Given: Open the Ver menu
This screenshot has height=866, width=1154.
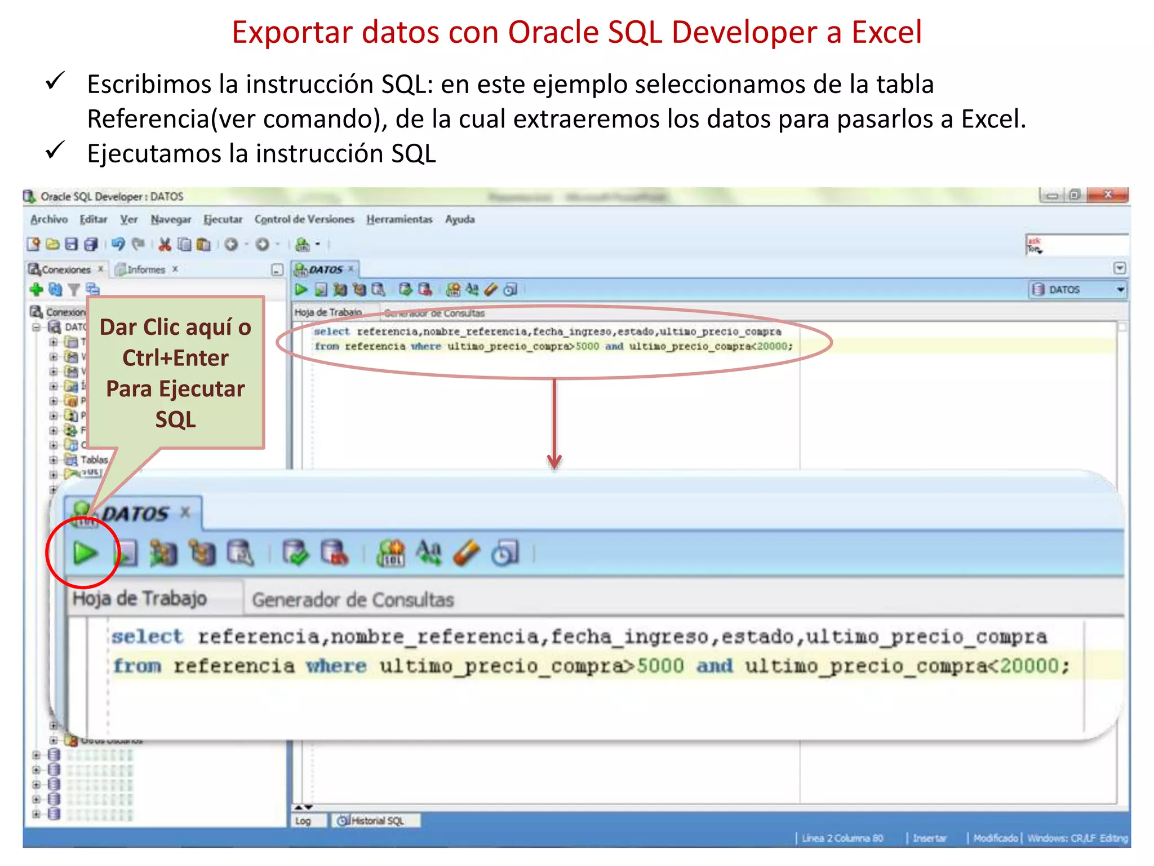Looking at the screenshot, I should click(129, 219).
